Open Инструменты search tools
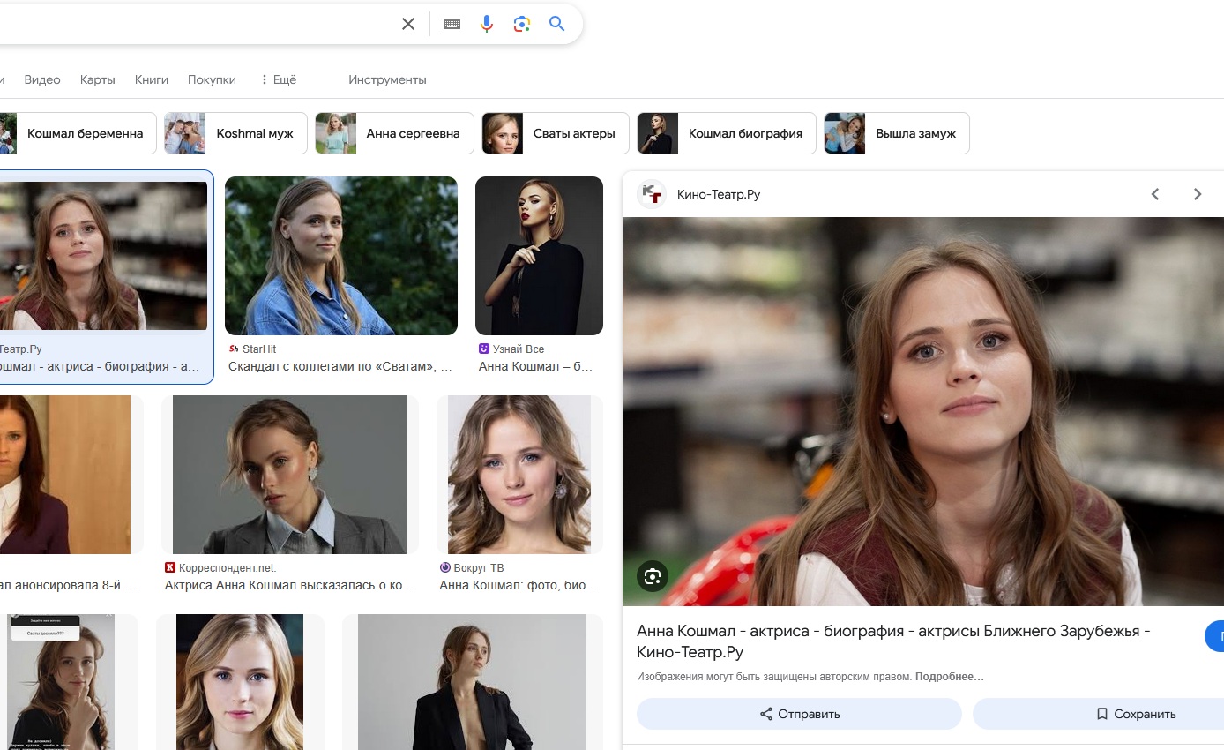Image resolution: width=1224 pixels, height=750 pixels. [387, 79]
